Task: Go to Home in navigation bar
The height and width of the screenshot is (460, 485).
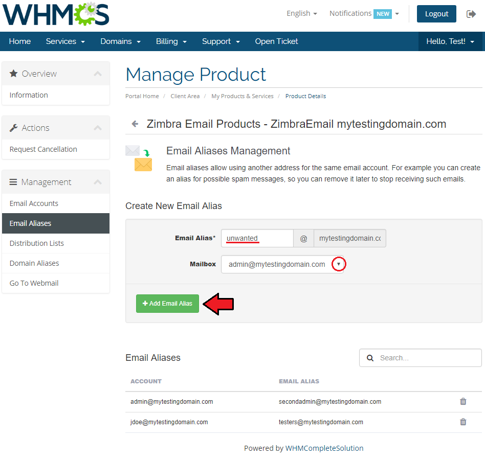Action: 20,41
